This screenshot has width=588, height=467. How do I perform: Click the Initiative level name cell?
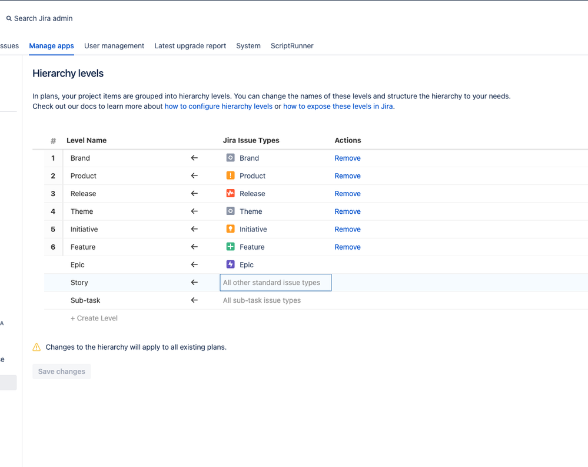(x=84, y=229)
